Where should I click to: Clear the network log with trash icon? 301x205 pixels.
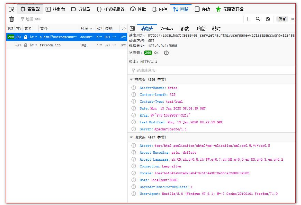tap(12, 19)
